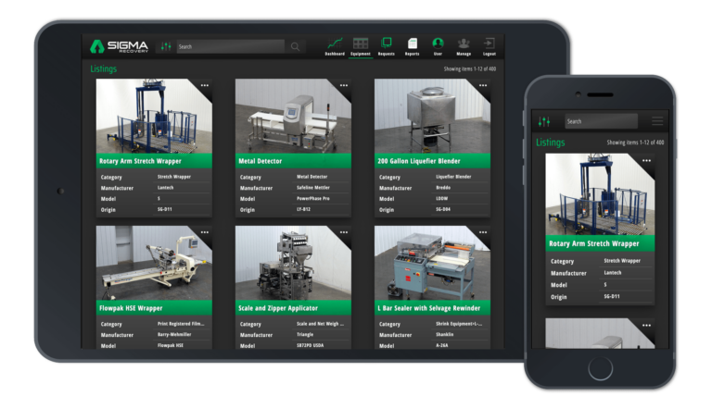Viewport: 712px width, 409px height.
Task: Click the search field on the phone
Action: (x=601, y=121)
